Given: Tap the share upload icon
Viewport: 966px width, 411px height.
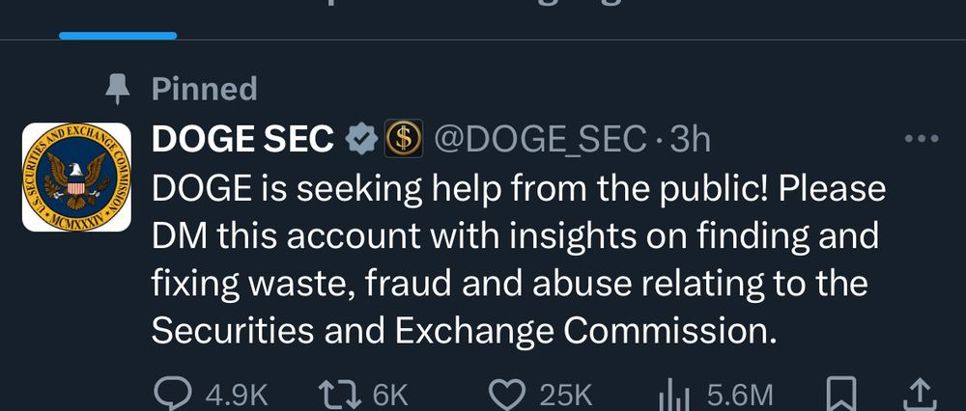Looking at the screenshot, I should 917,393.
